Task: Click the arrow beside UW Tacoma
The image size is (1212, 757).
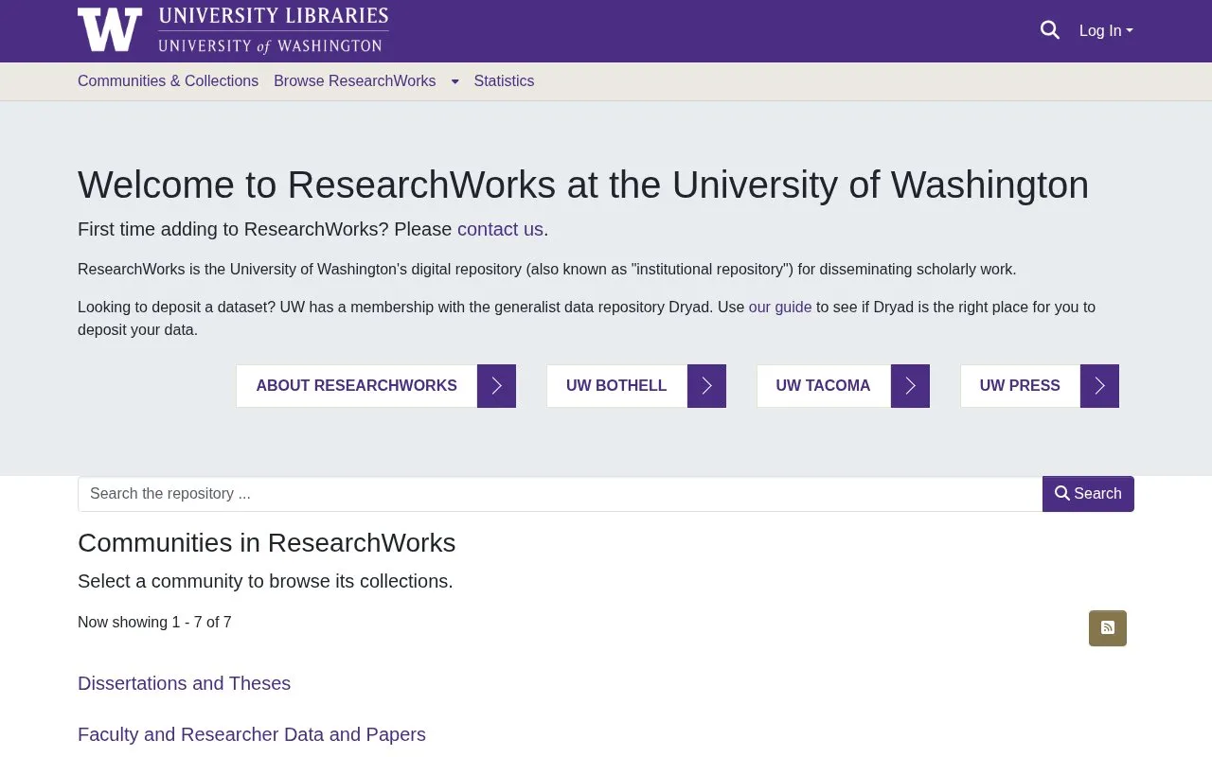Action: [x=910, y=386]
